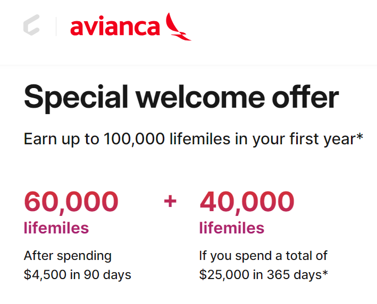The width and height of the screenshot is (377, 304).
Task: Click lifemiles label under 60,000
Action: pos(56,228)
